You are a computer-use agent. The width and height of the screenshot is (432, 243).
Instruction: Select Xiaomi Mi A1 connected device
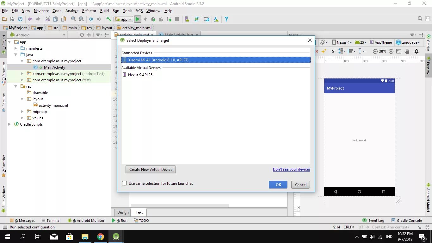(216, 60)
